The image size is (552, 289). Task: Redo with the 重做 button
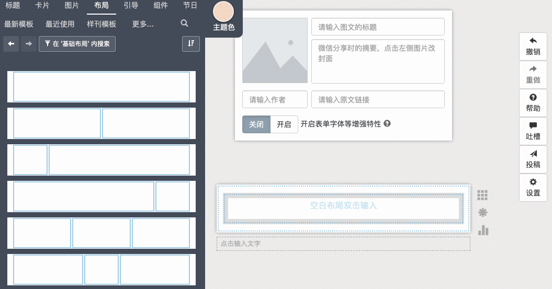(533, 75)
